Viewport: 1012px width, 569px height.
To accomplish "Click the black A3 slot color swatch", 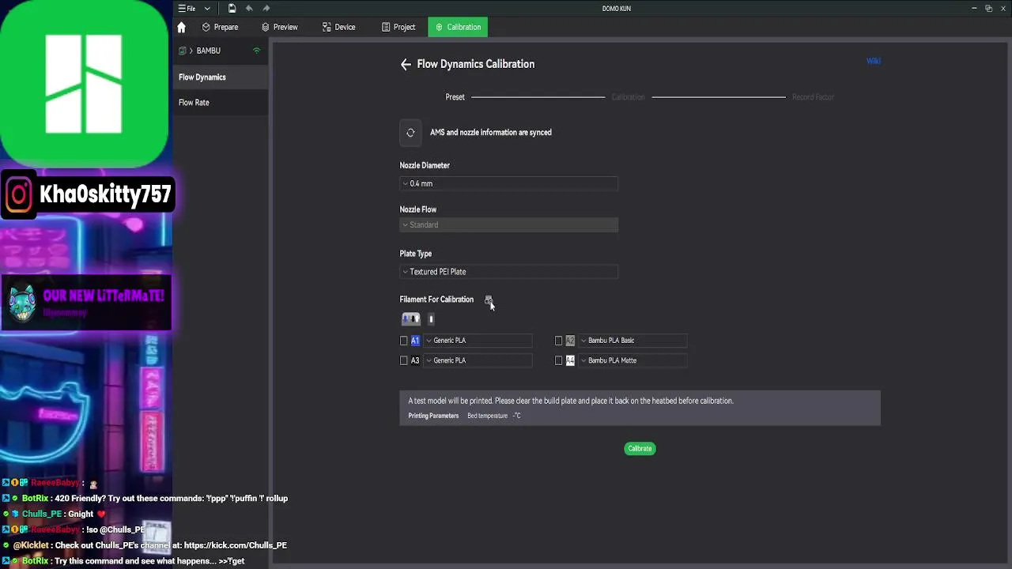I will [415, 360].
